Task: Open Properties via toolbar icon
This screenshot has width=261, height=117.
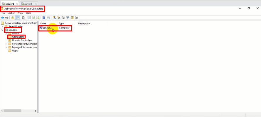Action: 29,18
